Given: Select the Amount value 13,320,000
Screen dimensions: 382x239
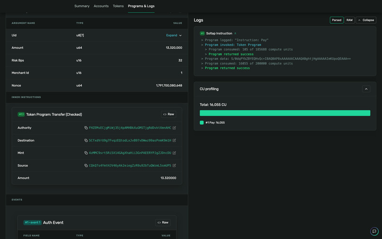Looking at the screenshot, I should (174, 48).
